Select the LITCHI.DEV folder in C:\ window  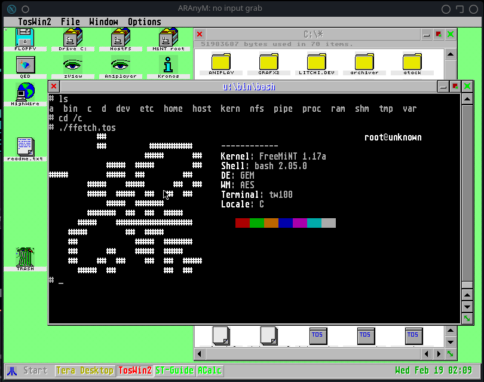click(x=316, y=64)
